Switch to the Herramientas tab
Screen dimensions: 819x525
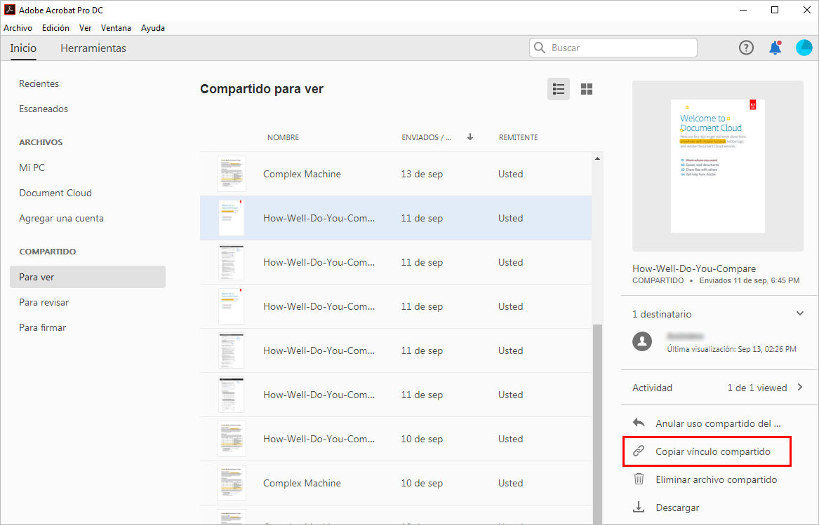pyautogui.click(x=93, y=48)
